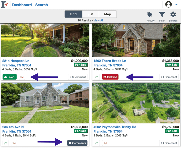Comment on 4202 Peytonsville Trinity Rd
This screenshot has width=181, height=148.
(x=169, y=143)
